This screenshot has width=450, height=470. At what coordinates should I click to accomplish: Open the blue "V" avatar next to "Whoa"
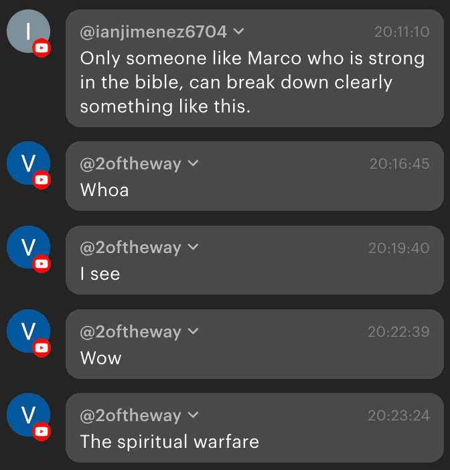coord(27,162)
